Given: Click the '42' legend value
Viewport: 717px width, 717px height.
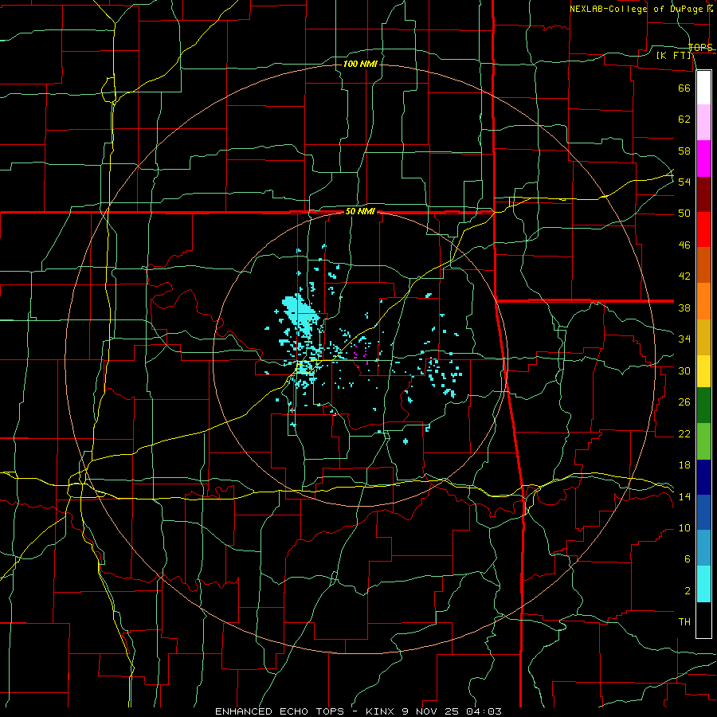Looking at the screenshot, I should coord(684,276).
